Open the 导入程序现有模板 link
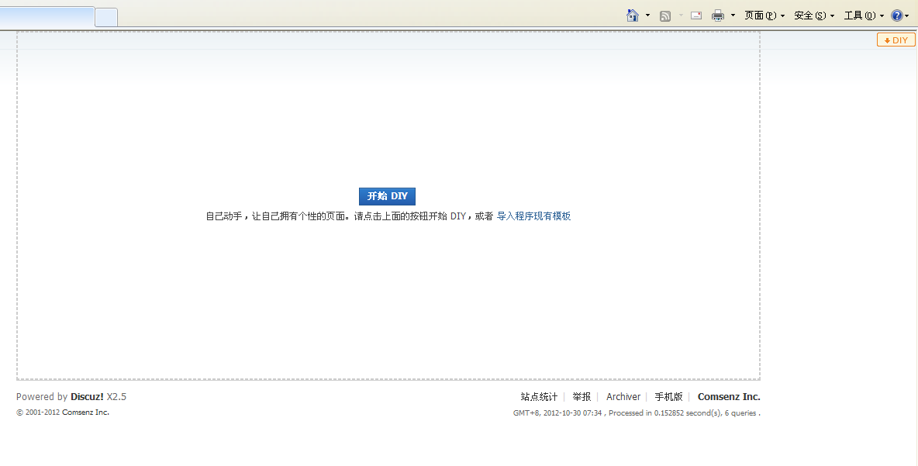The image size is (918, 466). (533, 216)
